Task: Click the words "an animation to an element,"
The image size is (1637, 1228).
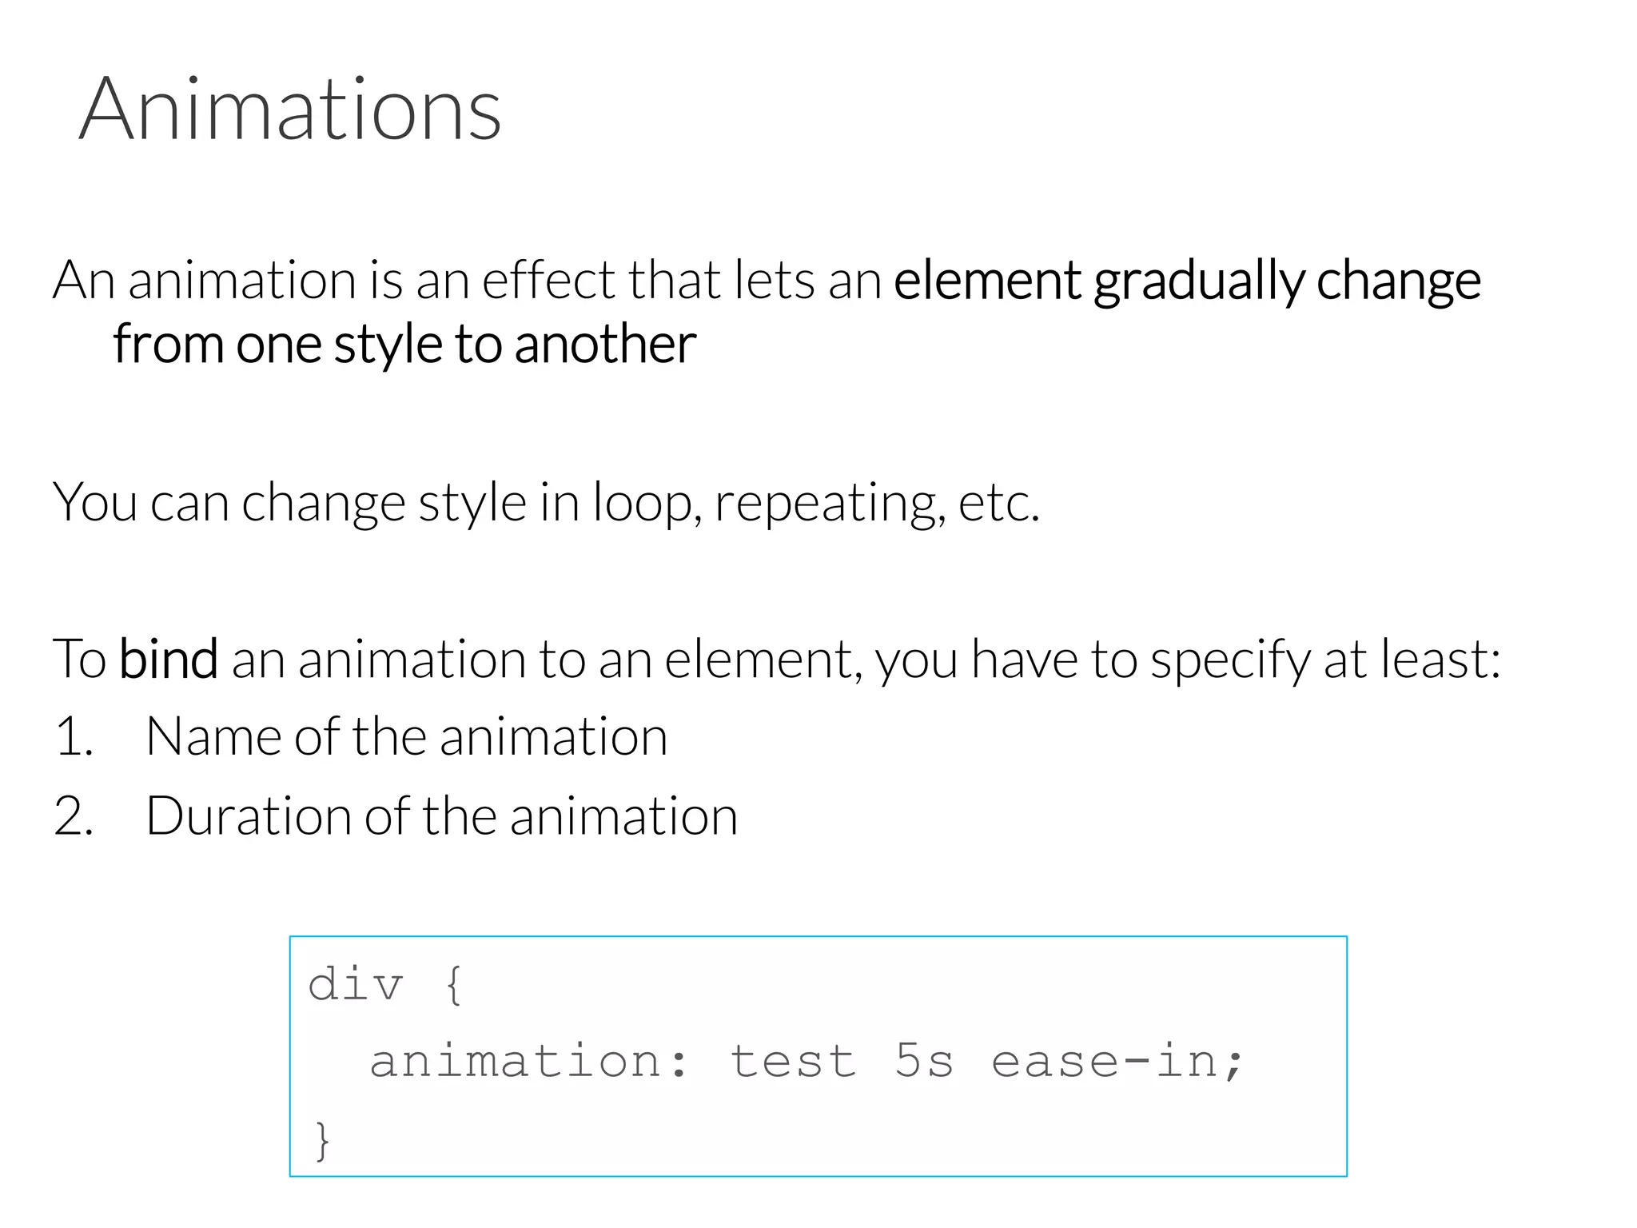Action: click(x=547, y=660)
